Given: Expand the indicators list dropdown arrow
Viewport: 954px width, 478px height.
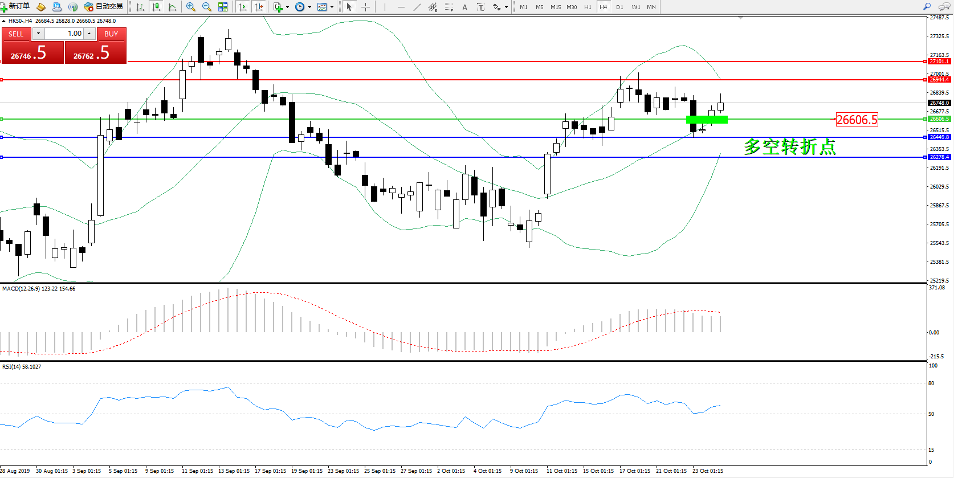Looking at the screenshot, I should [287, 7].
